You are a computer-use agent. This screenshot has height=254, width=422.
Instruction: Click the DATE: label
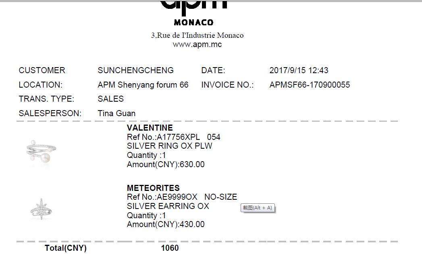pyautogui.click(x=213, y=70)
